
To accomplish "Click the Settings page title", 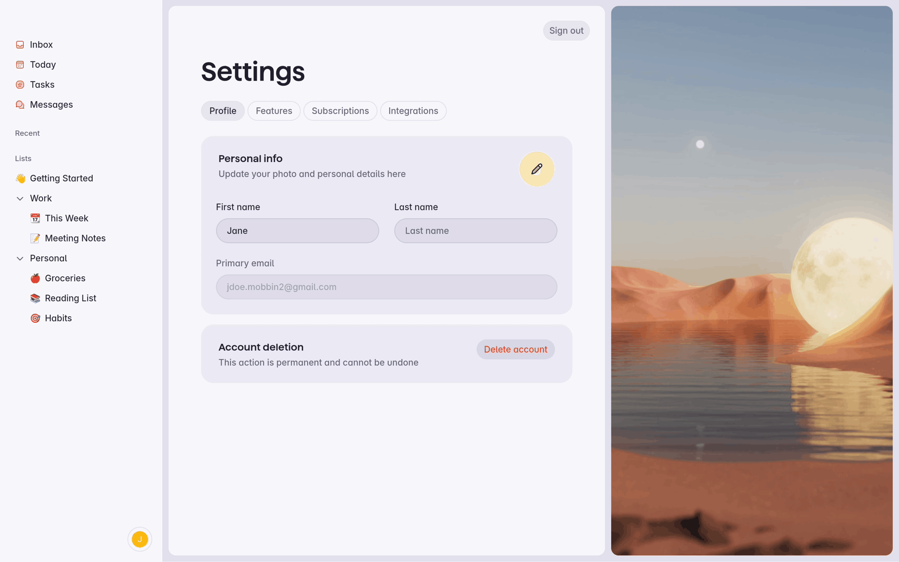I will click(253, 72).
